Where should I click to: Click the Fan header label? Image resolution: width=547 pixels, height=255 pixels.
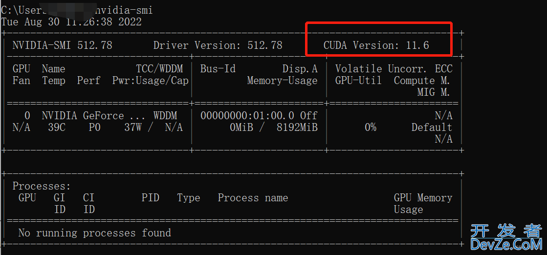pos(22,81)
